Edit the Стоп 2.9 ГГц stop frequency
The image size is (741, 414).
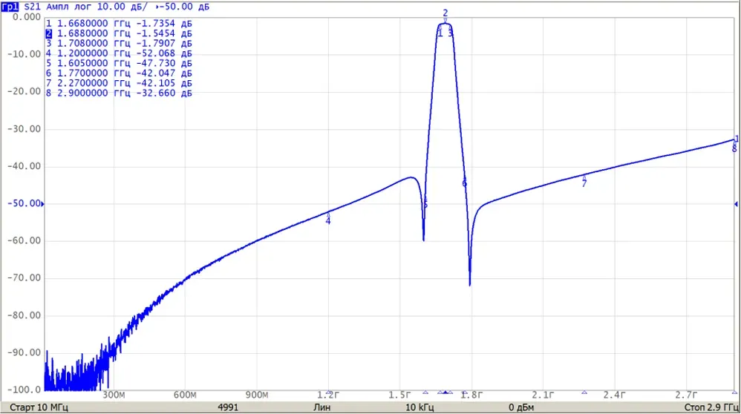tap(711, 407)
